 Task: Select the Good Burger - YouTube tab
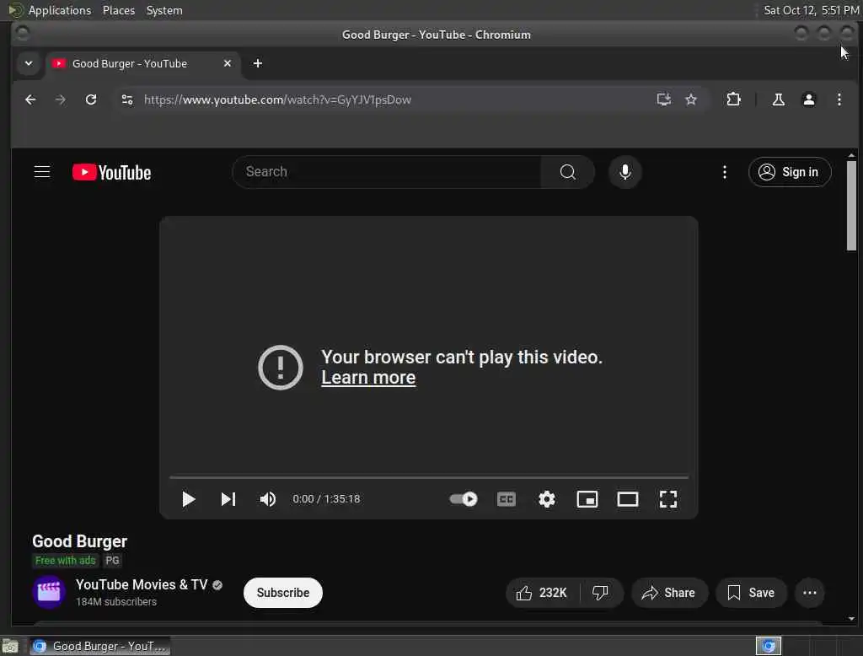coord(142,64)
